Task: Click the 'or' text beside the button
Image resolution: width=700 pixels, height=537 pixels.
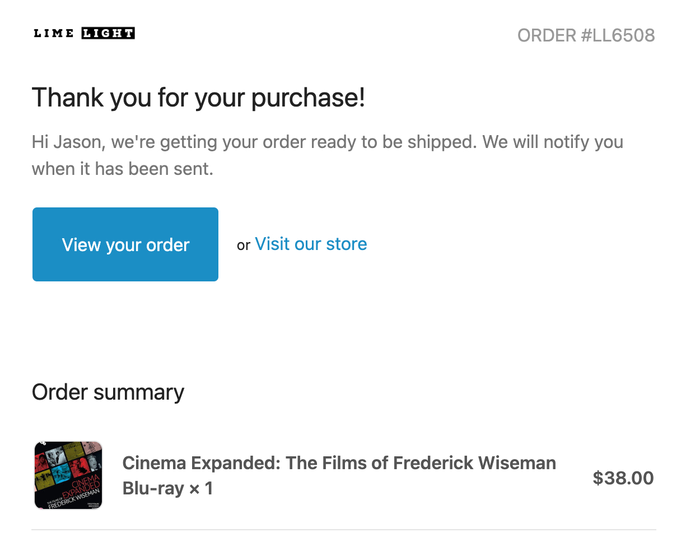Action: tap(243, 246)
